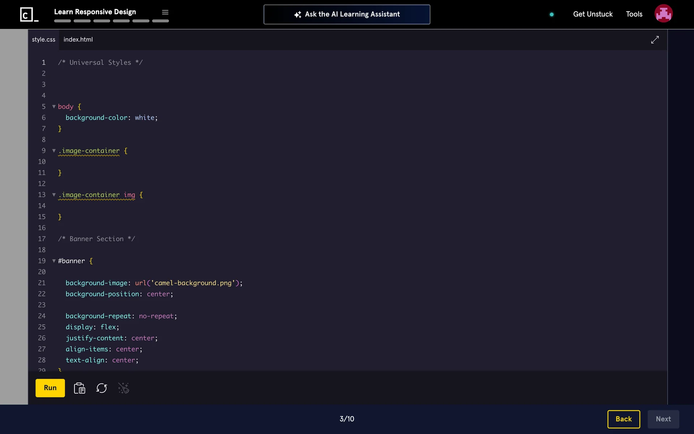Open the course menu hamburger icon

(165, 12)
